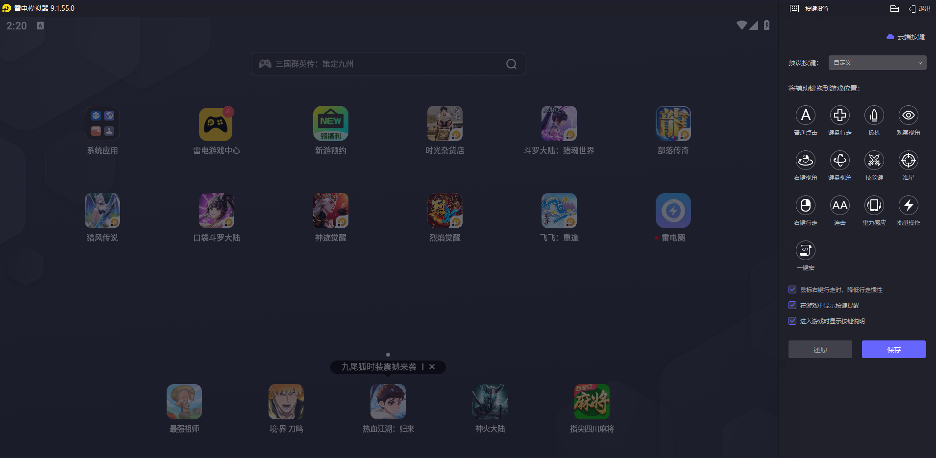The image size is (936, 458).
Task: Launch 雷电游戏中心 app
Action: tap(217, 123)
